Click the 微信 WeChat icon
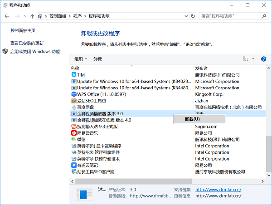This screenshot has width=272, height=205. pos(74,139)
